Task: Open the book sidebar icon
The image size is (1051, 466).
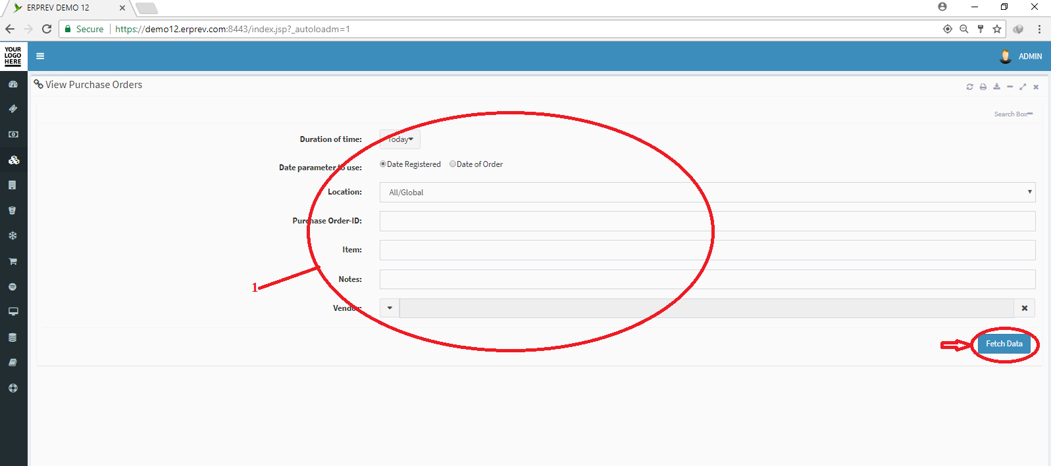Action: (x=13, y=362)
